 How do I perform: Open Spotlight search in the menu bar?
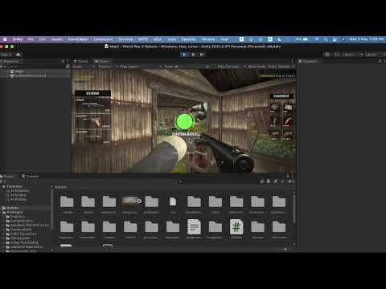pos(326,39)
